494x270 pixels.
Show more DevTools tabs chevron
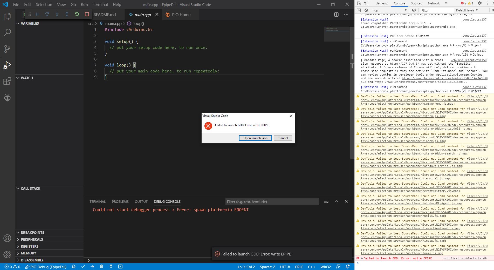446,3
